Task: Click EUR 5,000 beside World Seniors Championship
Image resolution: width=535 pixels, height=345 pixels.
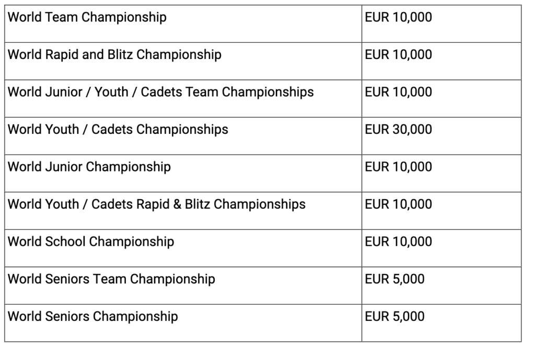Action: coord(441,323)
